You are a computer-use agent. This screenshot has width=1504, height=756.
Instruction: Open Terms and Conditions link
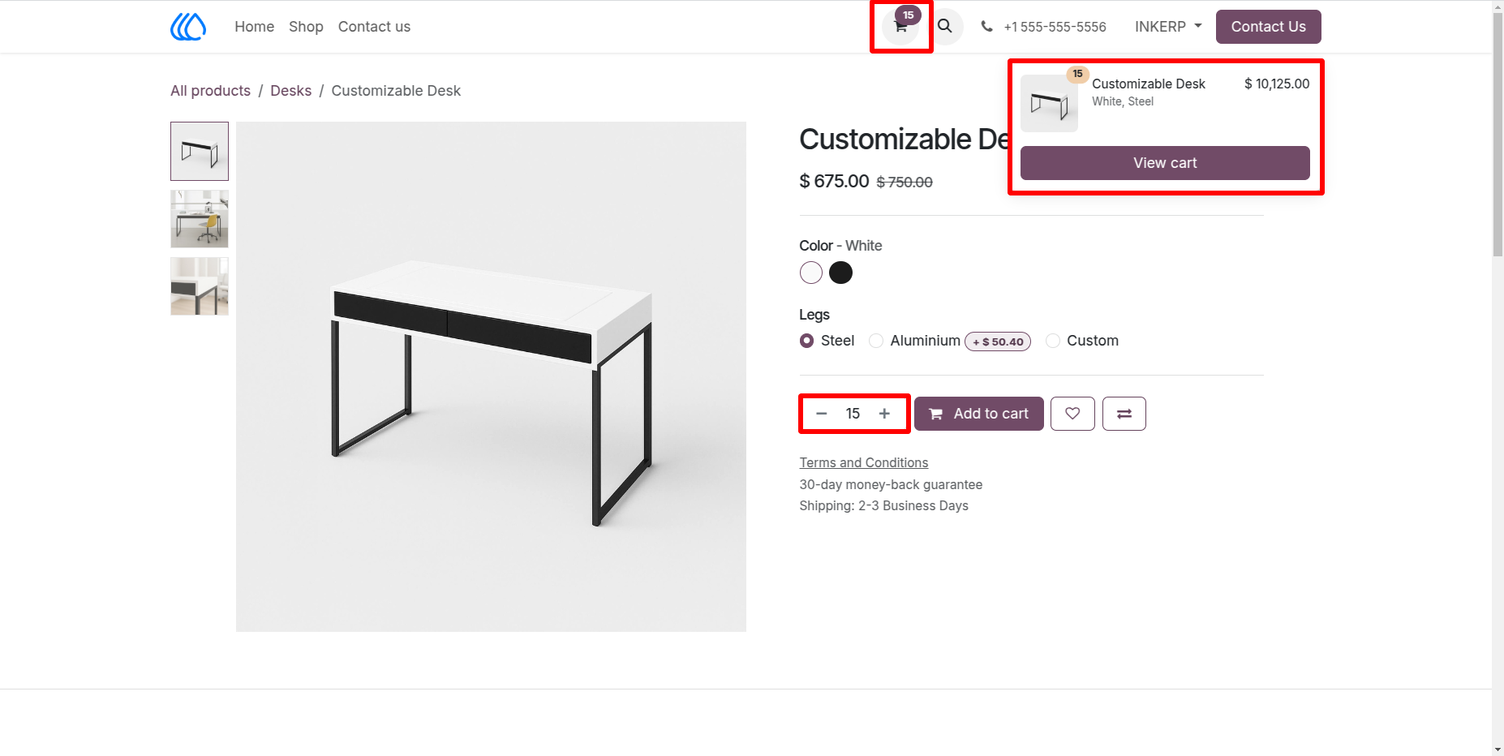click(x=864, y=462)
